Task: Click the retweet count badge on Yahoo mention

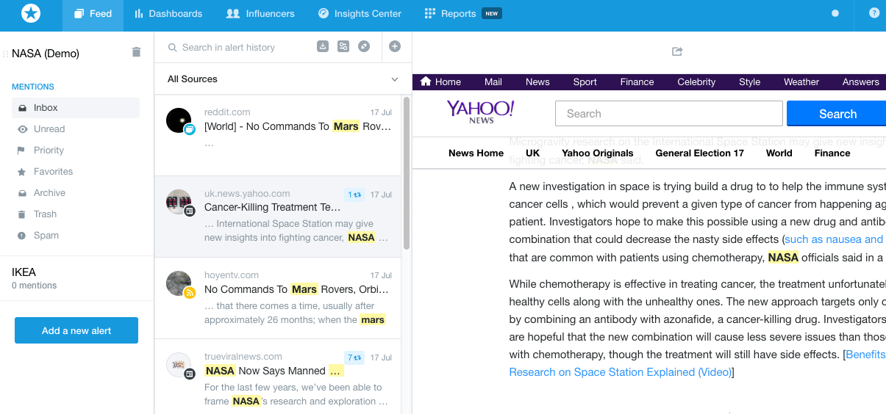Action: (354, 195)
